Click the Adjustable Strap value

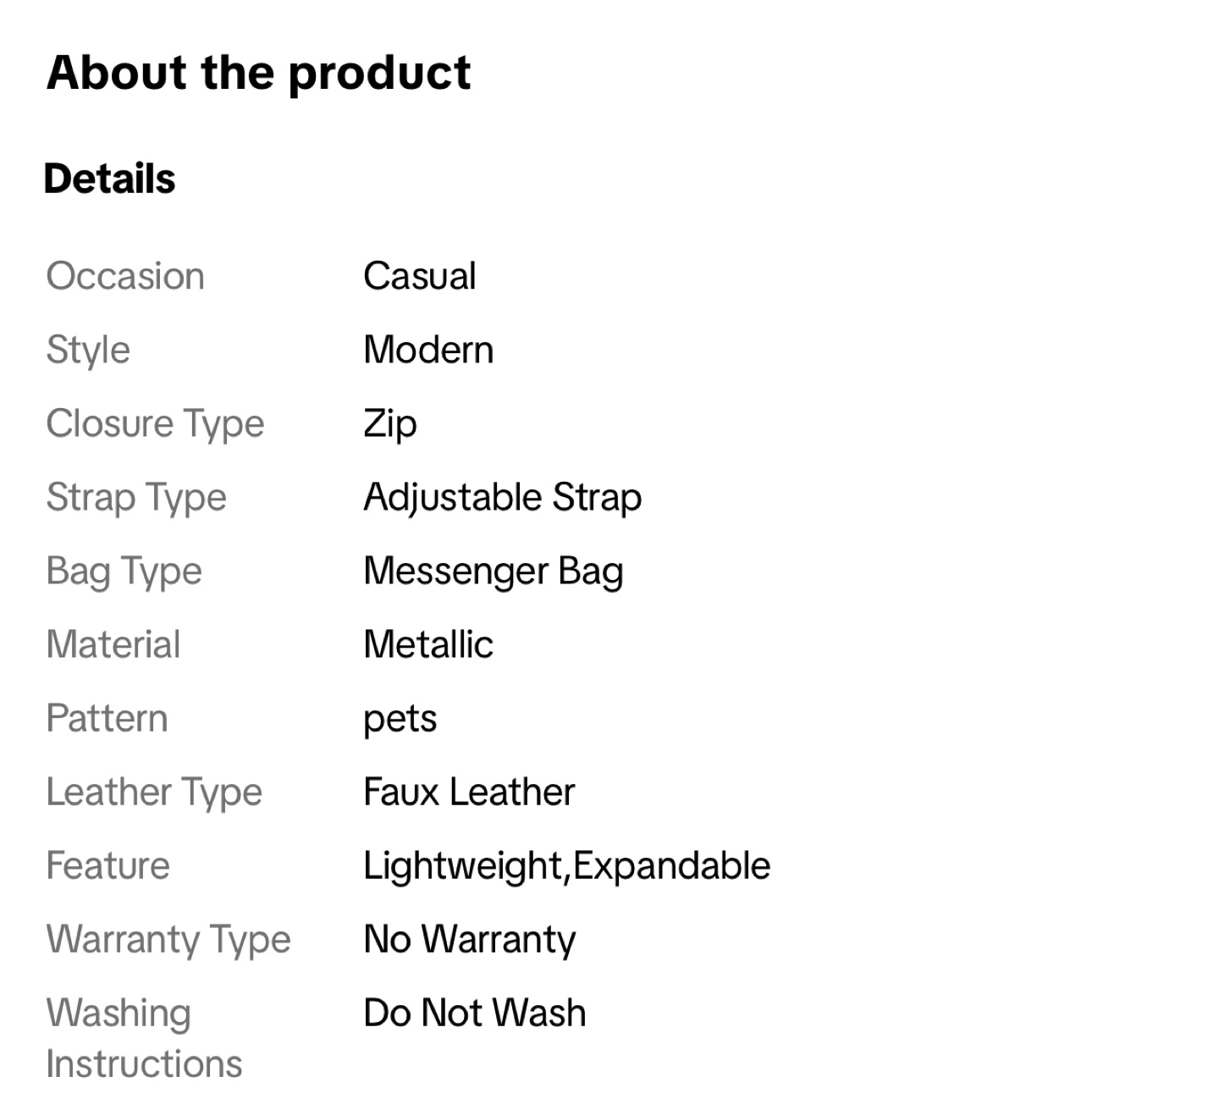[x=502, y=497]
